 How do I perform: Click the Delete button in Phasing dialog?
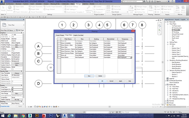tap(100, 76)
